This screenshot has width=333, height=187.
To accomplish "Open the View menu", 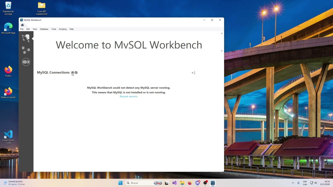I will click(x=35, y=29).
